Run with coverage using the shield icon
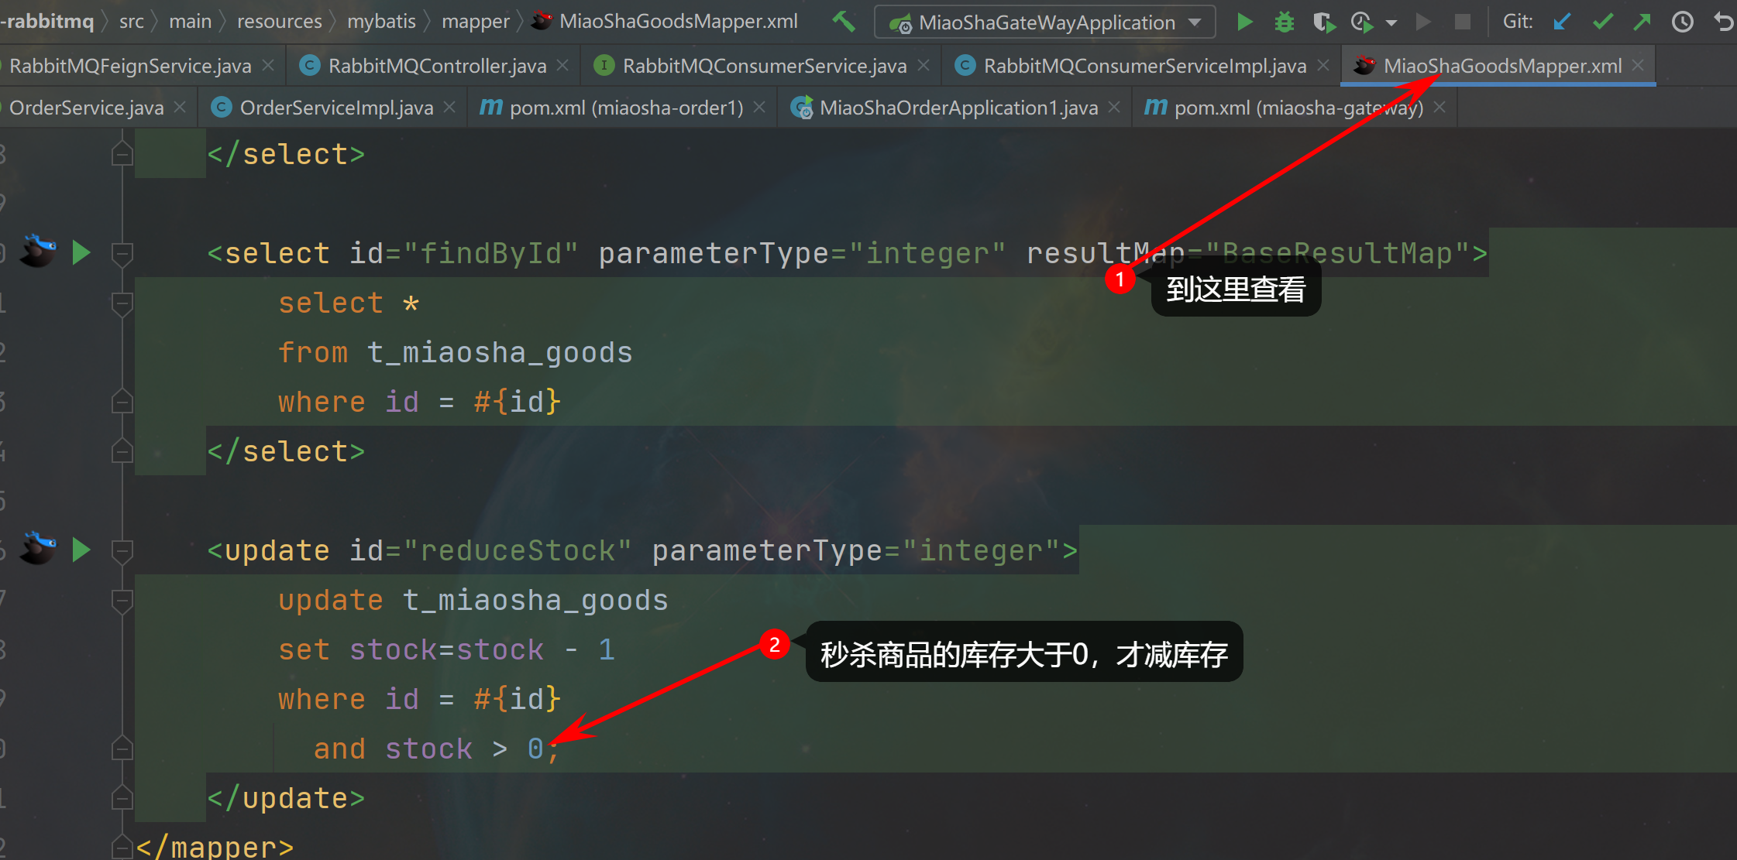This screenshot has height=860, width=1737. (1324, 22)
